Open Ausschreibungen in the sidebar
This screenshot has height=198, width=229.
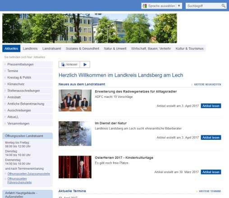tap(27, 111)
